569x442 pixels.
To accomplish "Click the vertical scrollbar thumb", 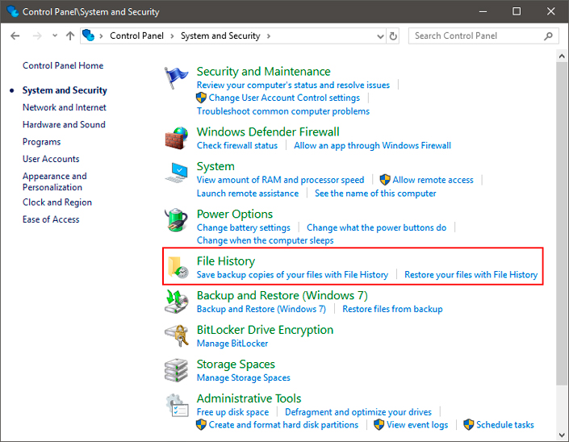I will tap(562, 223).
